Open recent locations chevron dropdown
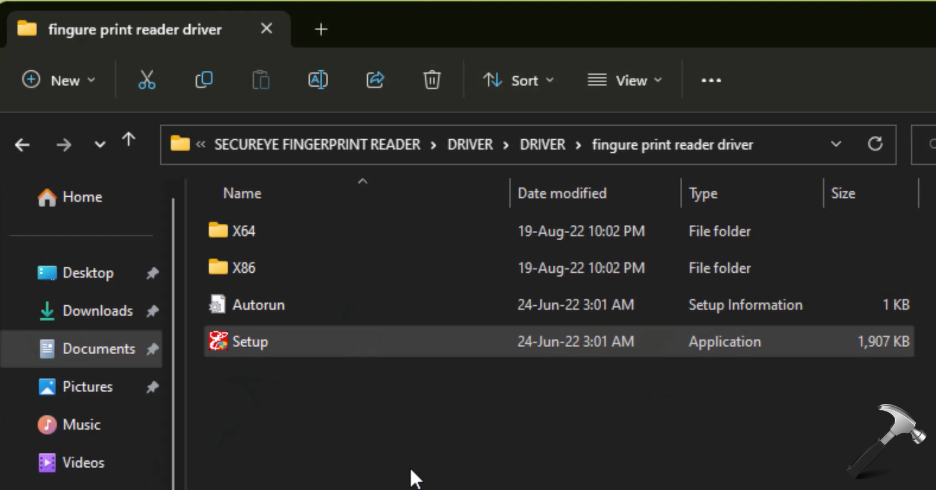 99,145
